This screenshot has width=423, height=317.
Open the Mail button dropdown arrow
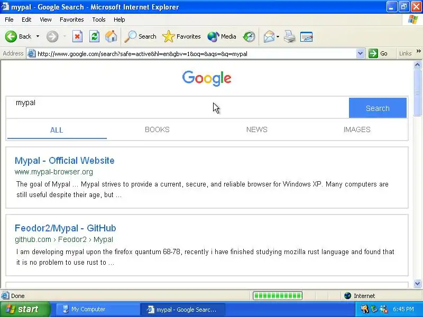point(278,36)
